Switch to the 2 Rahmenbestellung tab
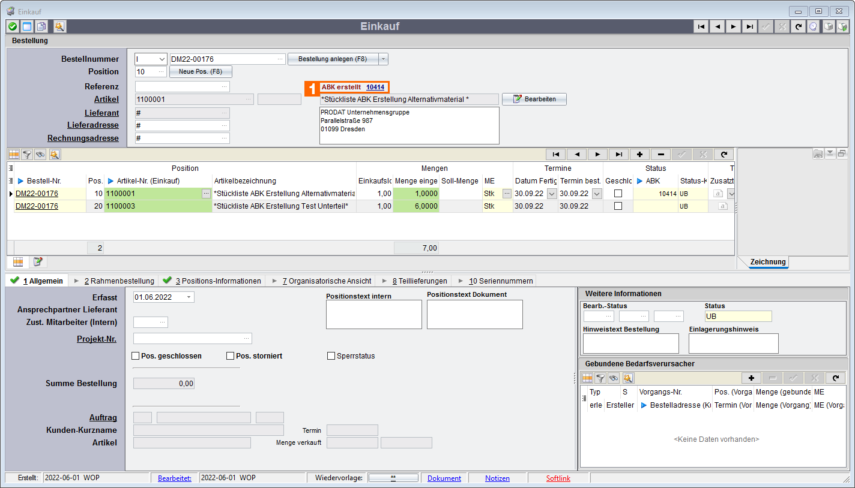This screenshot has height=488, width=855. click(113, 281)
